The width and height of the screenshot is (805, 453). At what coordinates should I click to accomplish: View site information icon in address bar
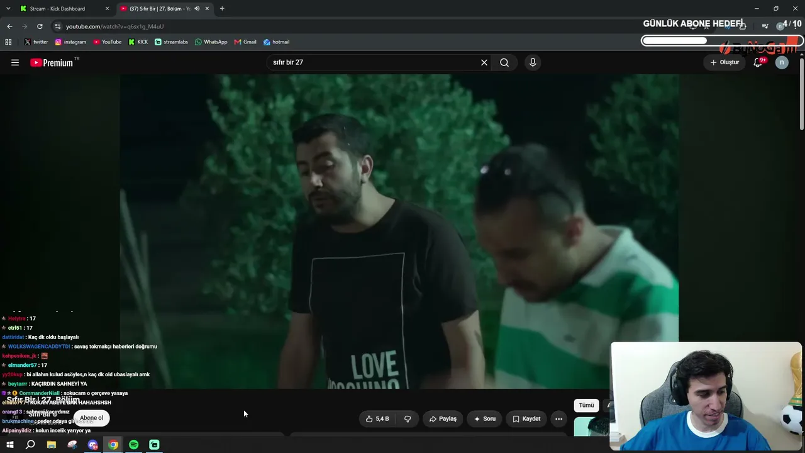(x=58, y=26)
